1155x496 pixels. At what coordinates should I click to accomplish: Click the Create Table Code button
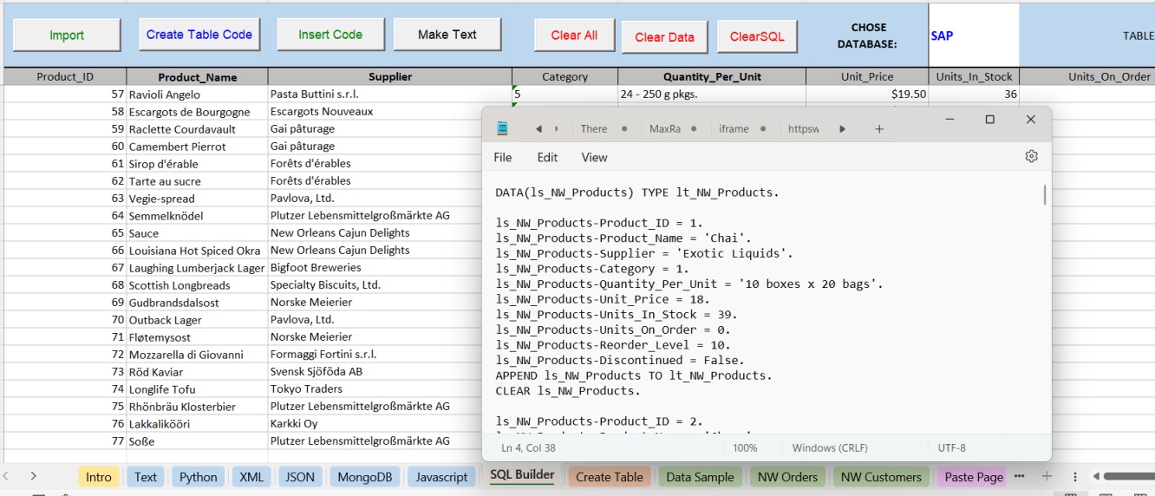[x=199, y=35]
